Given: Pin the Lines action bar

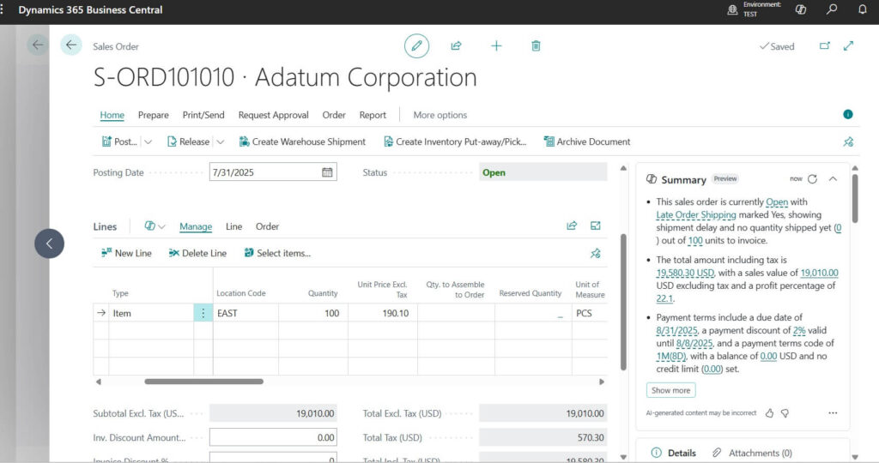Looking at the screenshot, I should [596, 254].
